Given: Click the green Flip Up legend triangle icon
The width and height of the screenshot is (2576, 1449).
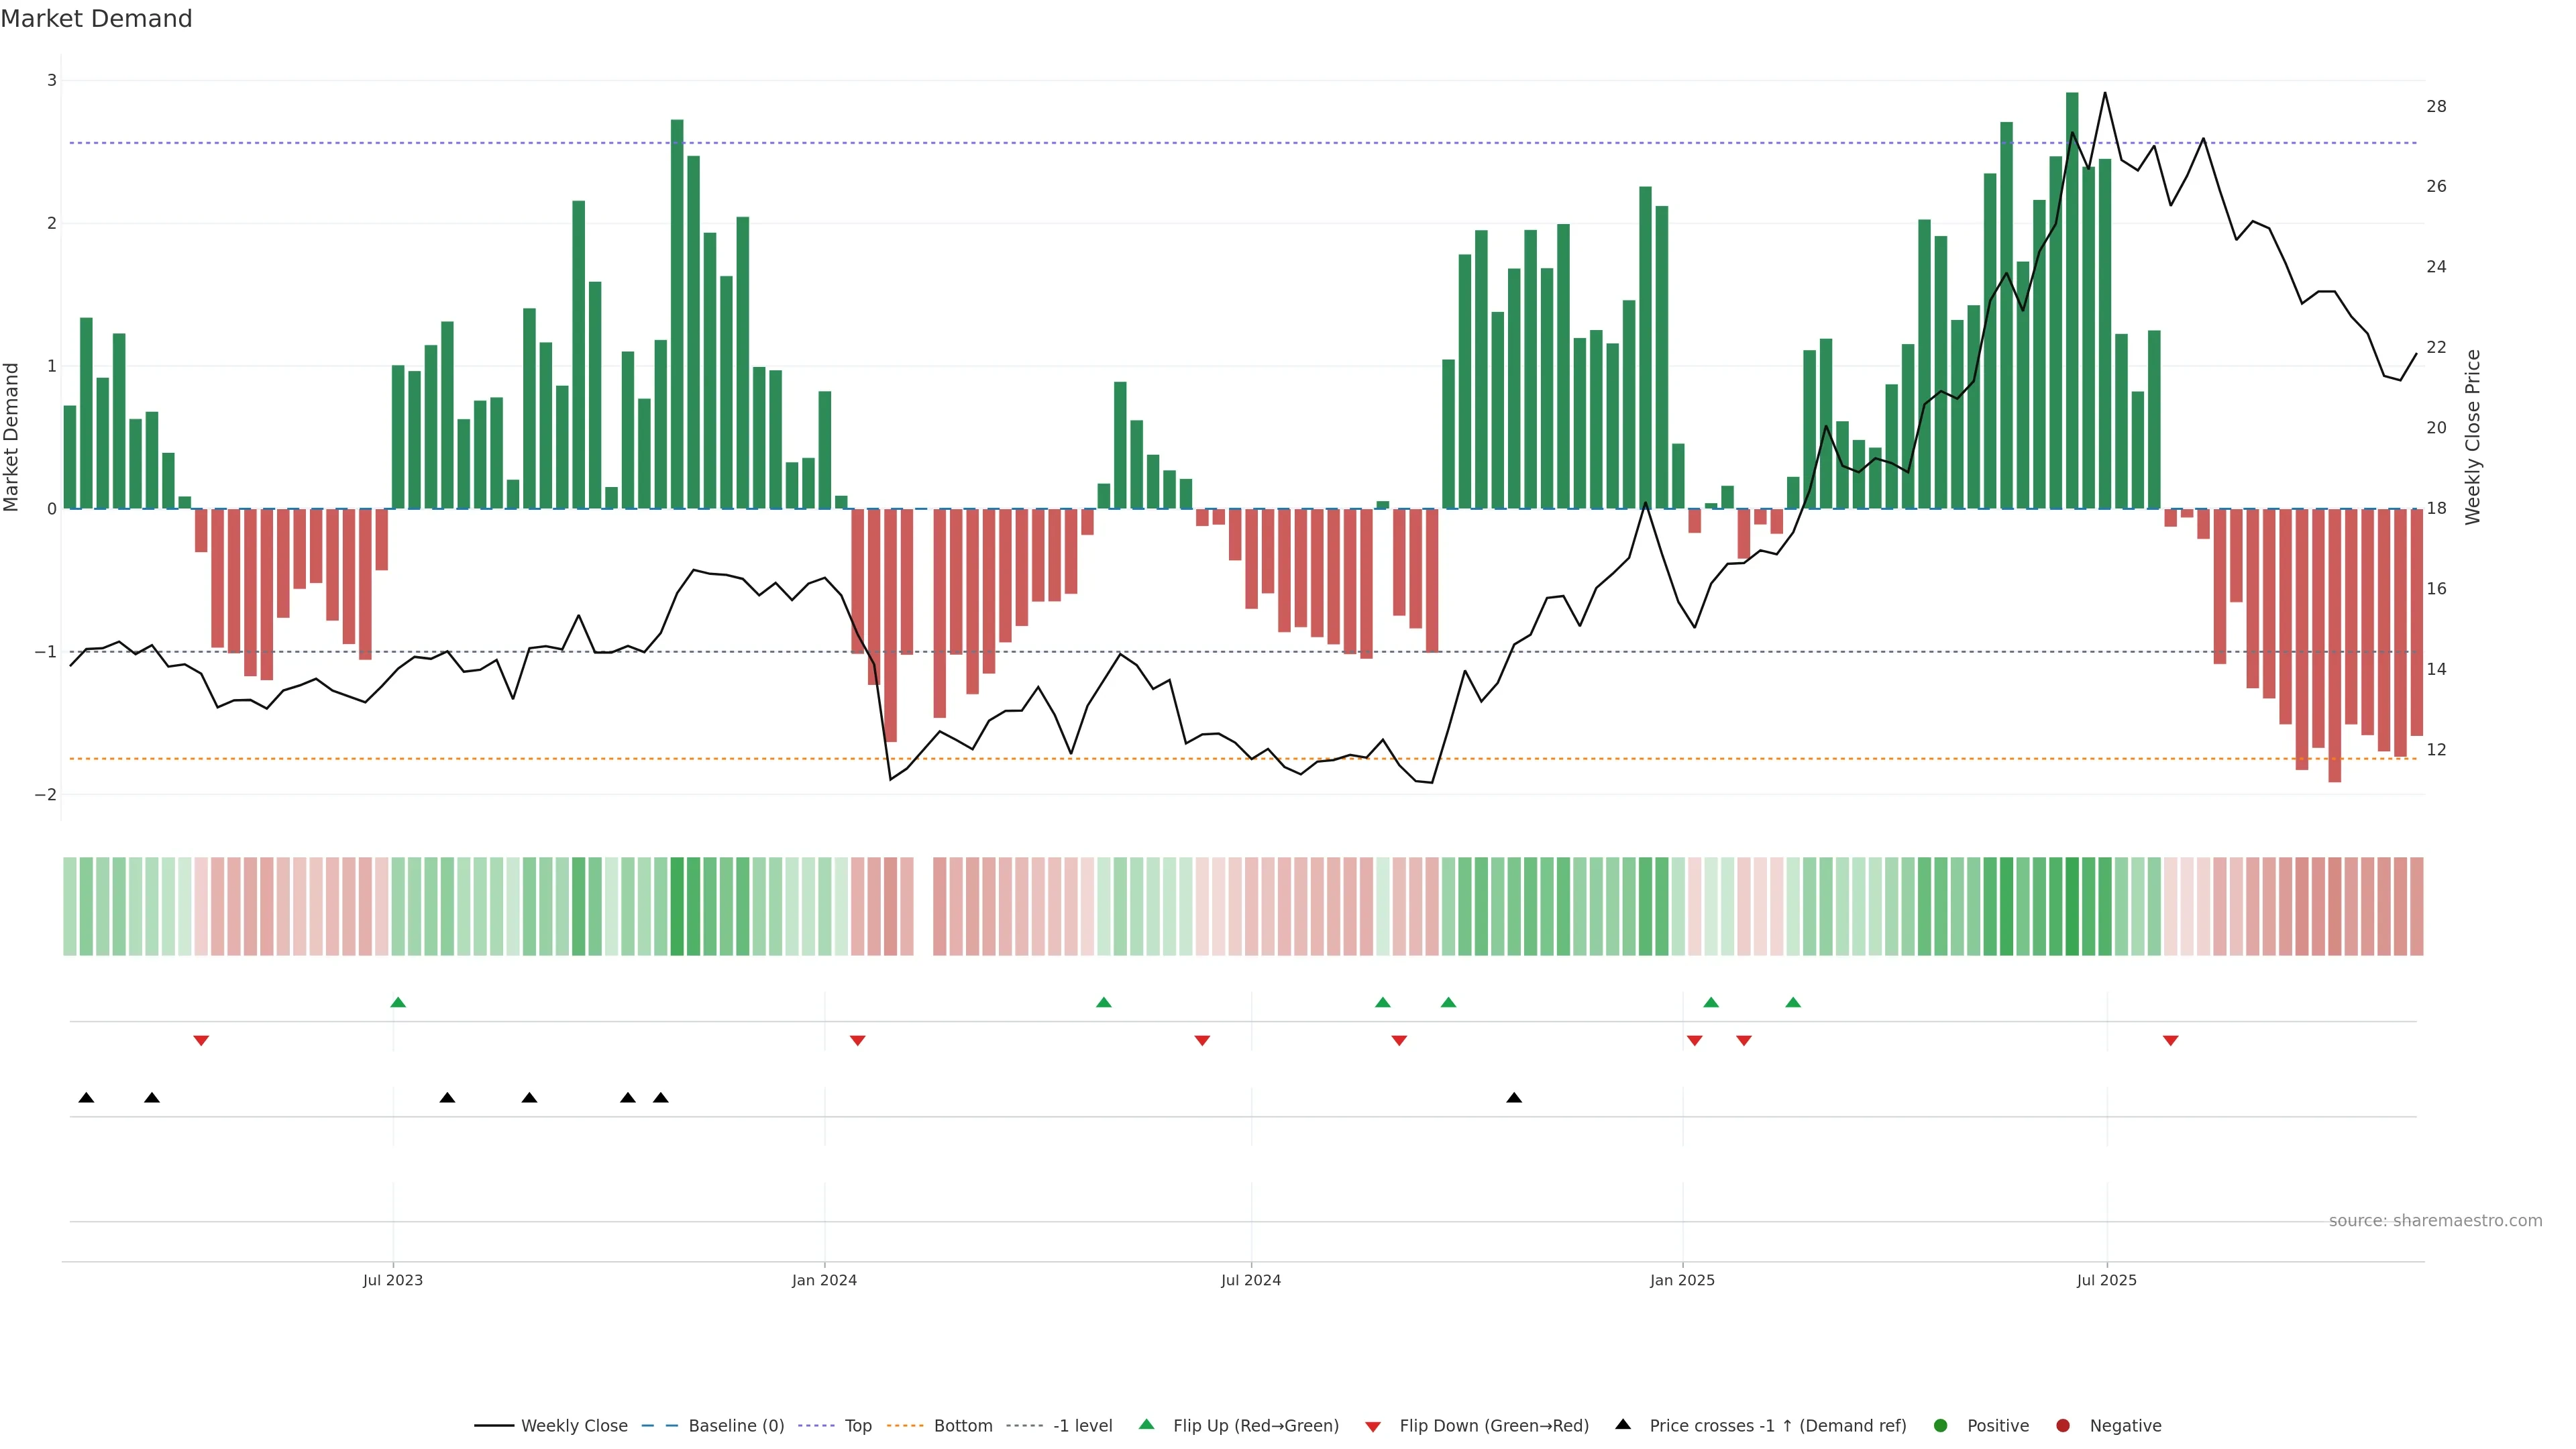Looking at the screenshot, I should click(1146, 1424).
